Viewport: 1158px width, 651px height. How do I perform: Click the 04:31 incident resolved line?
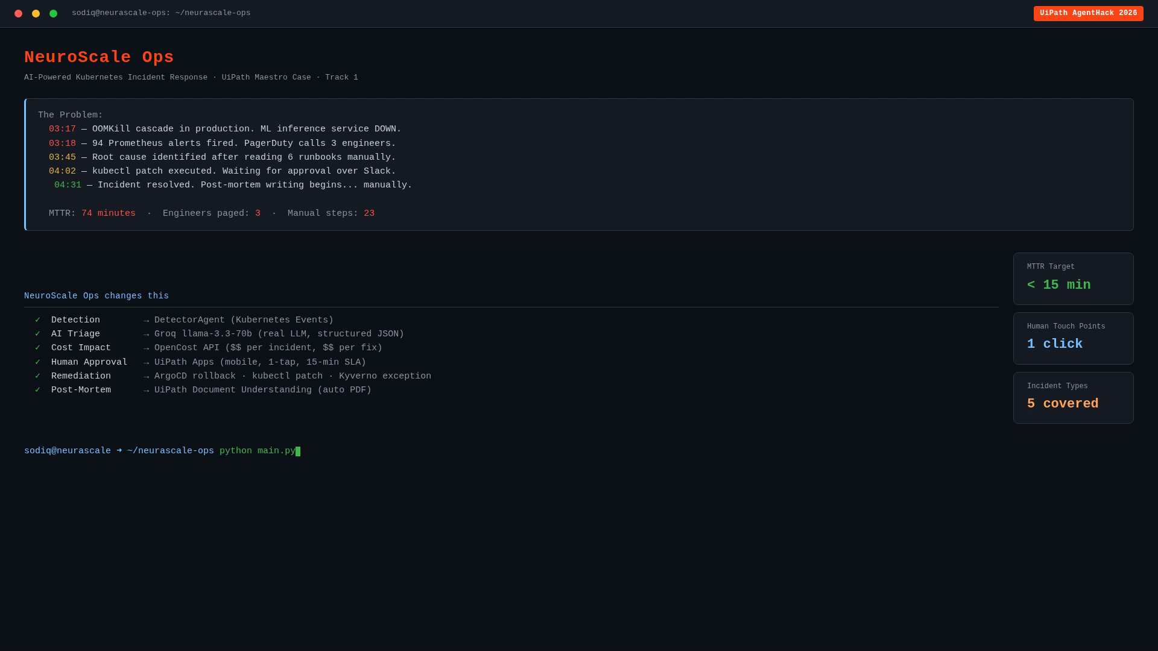233,185
